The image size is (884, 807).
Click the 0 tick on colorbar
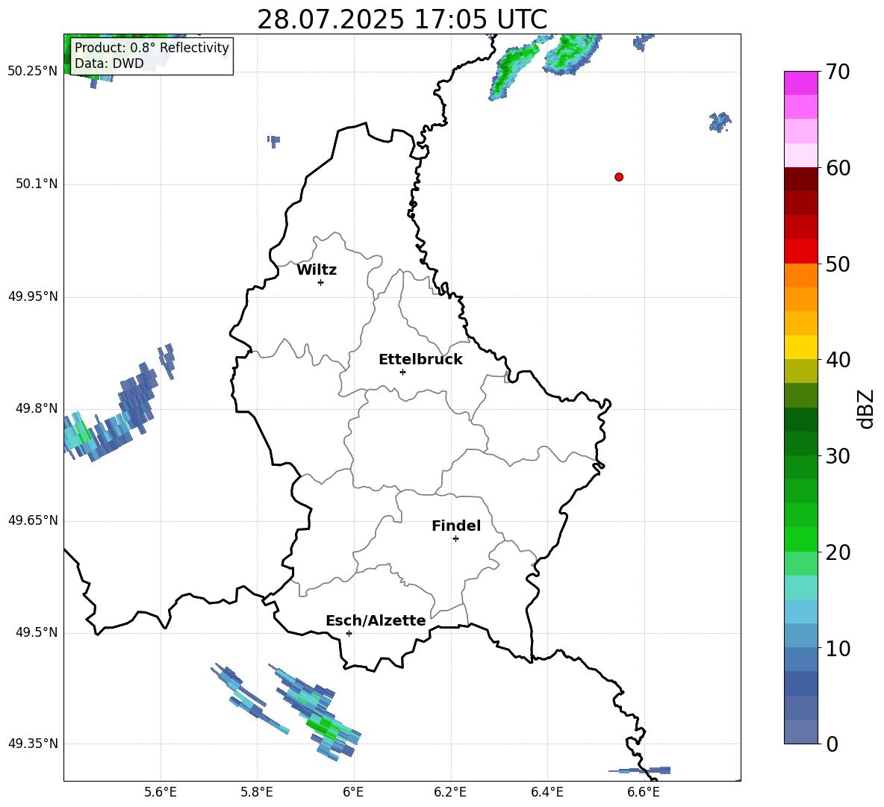832,744
